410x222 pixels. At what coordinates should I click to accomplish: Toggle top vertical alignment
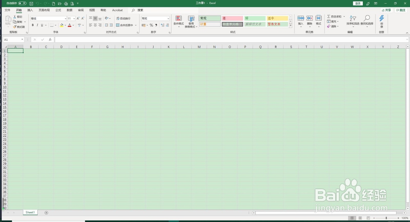point(91,18)
